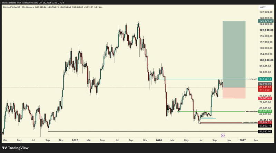
Task: Click the Binance exchange label in header
Action: tap(30, 7)
